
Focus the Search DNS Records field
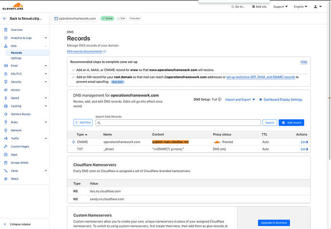[x=177, y=123]
